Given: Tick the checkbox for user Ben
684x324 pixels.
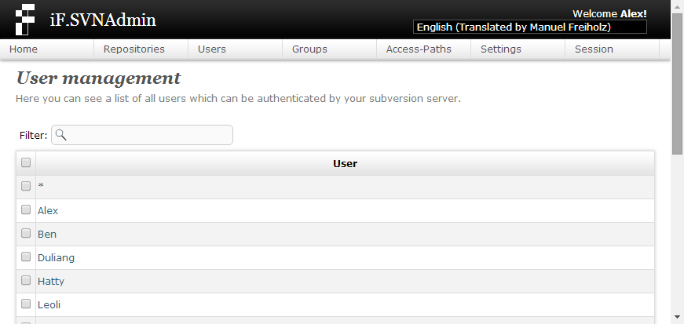Looking at the screenshot, I should (x=26, y=233).
